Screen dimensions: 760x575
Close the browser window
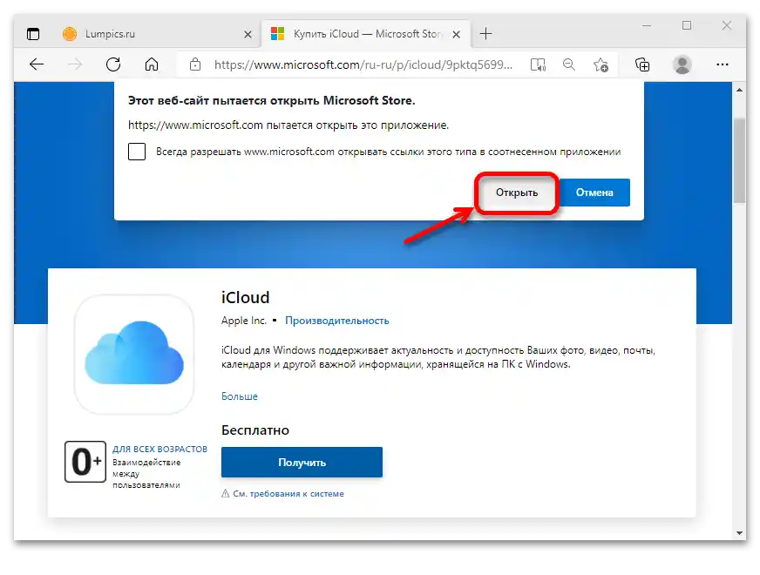(x=727, y=25)
